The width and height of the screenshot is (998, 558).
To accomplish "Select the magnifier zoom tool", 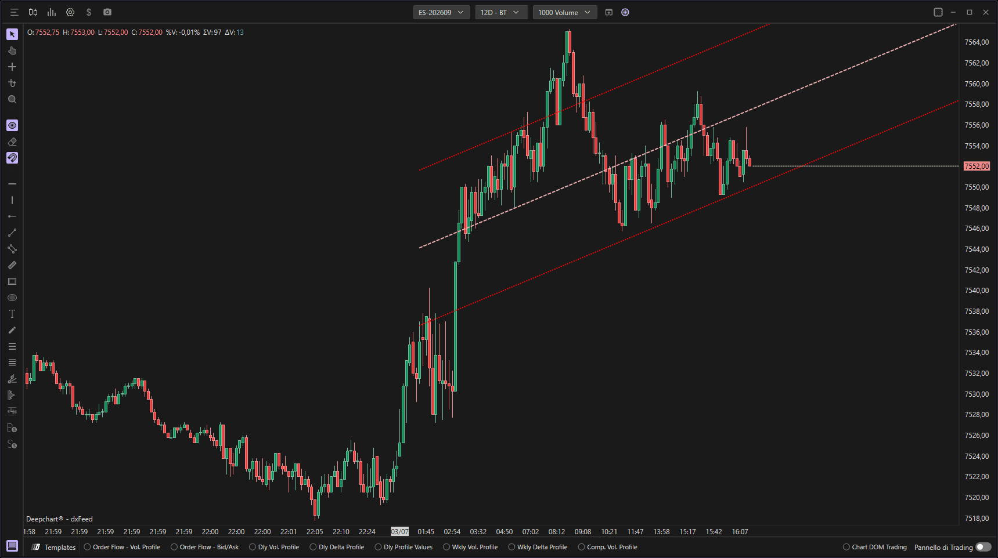I will click(12, 99).
